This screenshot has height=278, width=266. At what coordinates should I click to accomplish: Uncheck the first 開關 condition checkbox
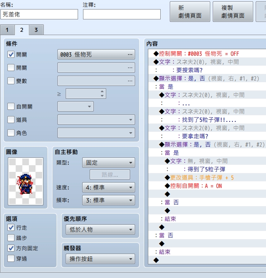(11, 55)
